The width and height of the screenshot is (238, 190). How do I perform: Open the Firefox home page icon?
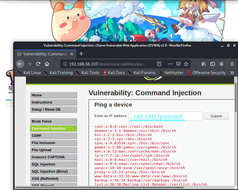(x=47, y=64)
